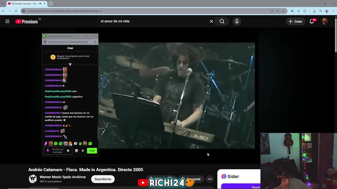Click the gift subscription leaderboard banner
Viewport: 337px width, 189px height.
pyautogui.click(x=70, y=57)
